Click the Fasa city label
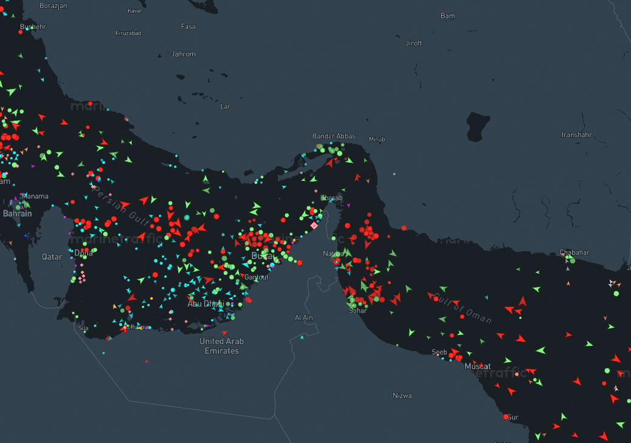Viewport: 631px width, 443px height. coord(188,27)
